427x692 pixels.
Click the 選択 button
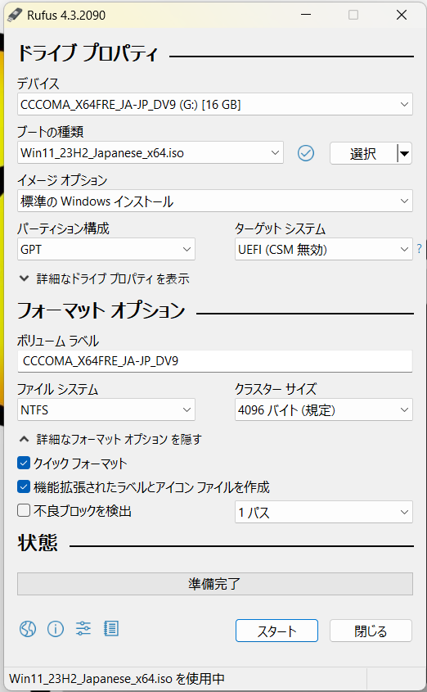(363, 154)
